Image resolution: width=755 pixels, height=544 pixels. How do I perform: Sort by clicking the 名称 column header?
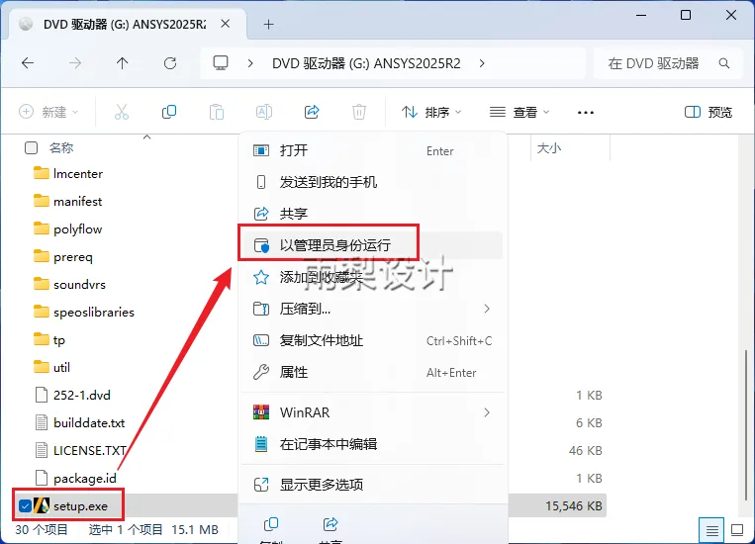61,147
